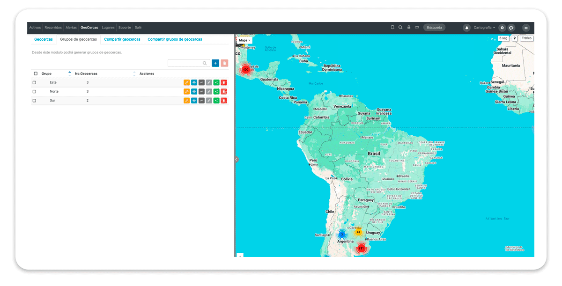
Task: Open the Alertas menu item
Action: pyautogui.click(x=71, y=28)
